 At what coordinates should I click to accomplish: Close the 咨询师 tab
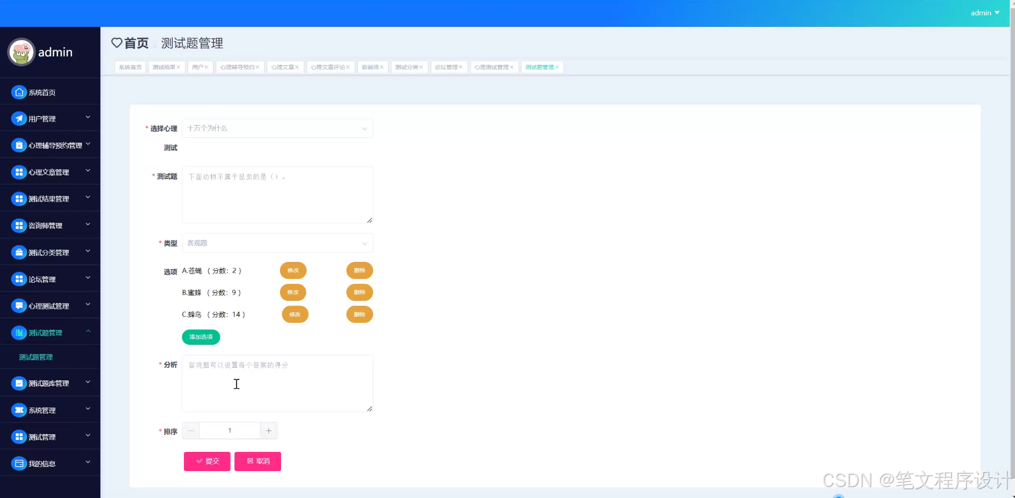point(382,67)
